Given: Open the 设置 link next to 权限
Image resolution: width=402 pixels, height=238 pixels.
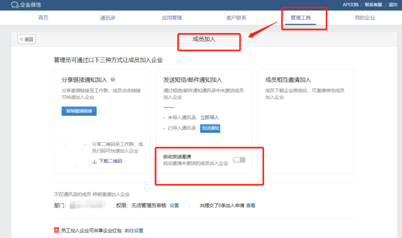Looking at the screenshot, I should pyautogui.click(x=174, y=205).
